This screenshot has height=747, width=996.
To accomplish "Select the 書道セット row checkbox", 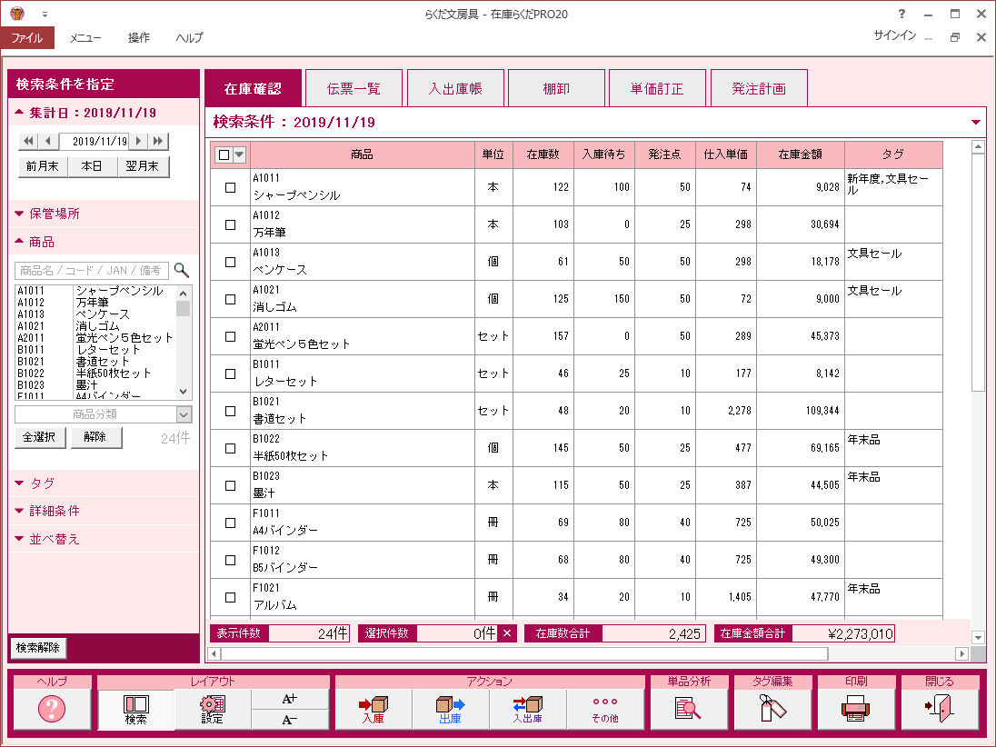I will pos(230,411).
